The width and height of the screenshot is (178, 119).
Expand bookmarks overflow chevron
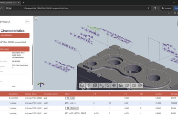[x=169, y=13]
